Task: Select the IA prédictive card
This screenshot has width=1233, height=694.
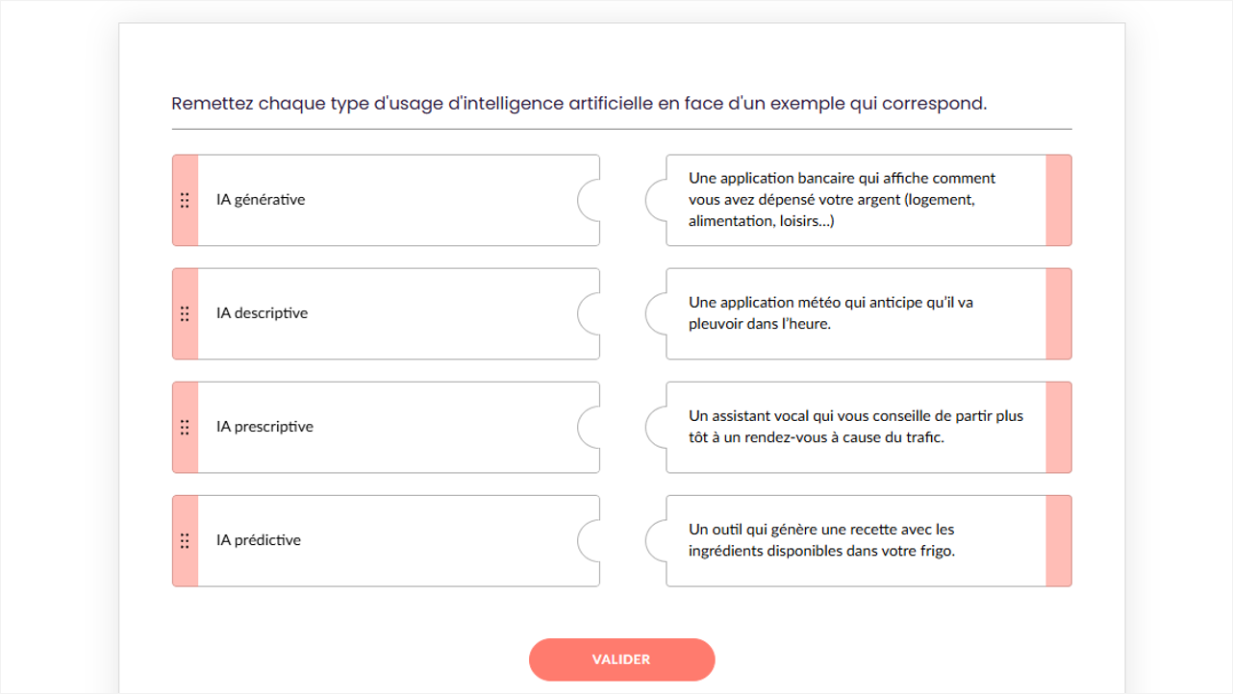Action: coord(385,540)
